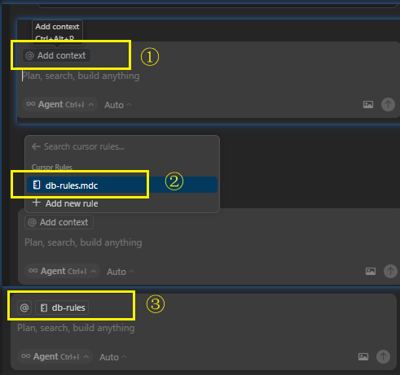400x375 pixels.
Task: Select db-rules.mdc from Cursor Rules list
Action: [122, 185]
